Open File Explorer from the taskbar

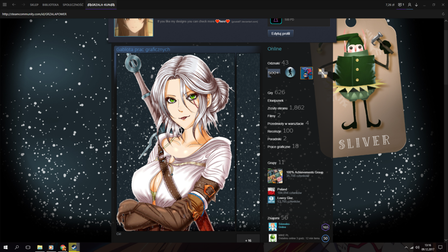point(40,247)
